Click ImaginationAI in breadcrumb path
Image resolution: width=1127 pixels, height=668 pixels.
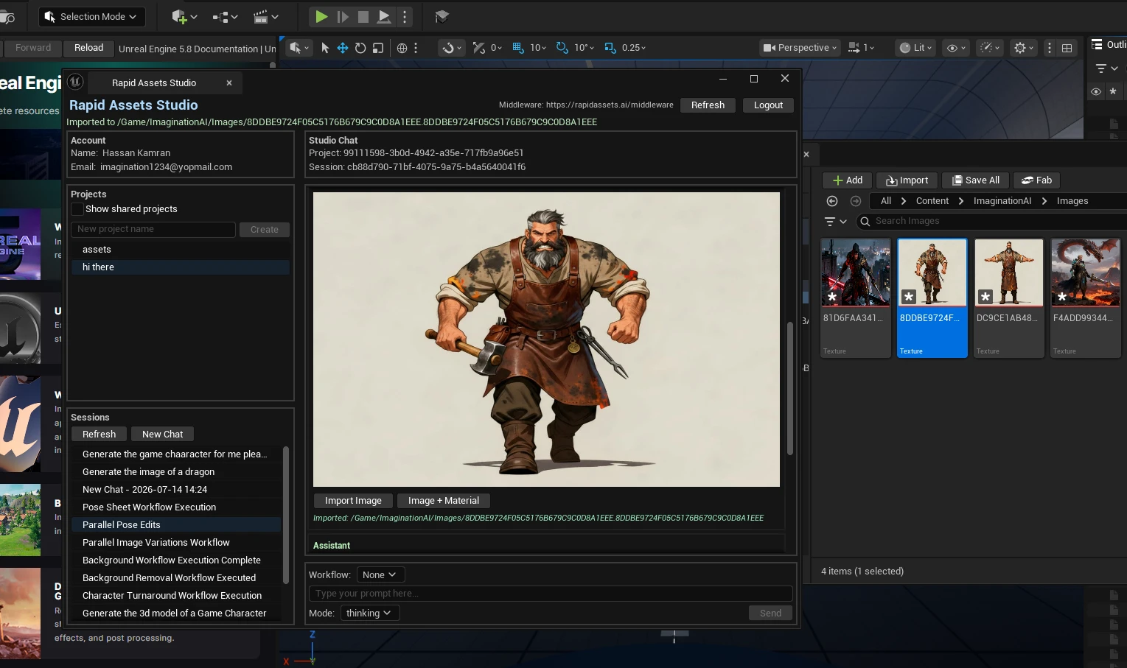pos(1002,201)
